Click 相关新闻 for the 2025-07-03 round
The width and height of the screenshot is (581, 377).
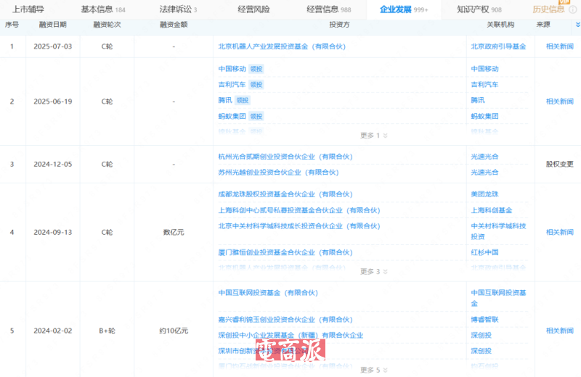(x=559, y=46)
